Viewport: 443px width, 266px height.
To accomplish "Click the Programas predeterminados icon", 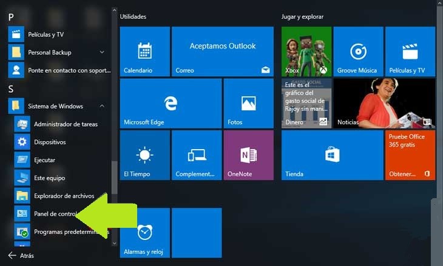I will (22, 231).
